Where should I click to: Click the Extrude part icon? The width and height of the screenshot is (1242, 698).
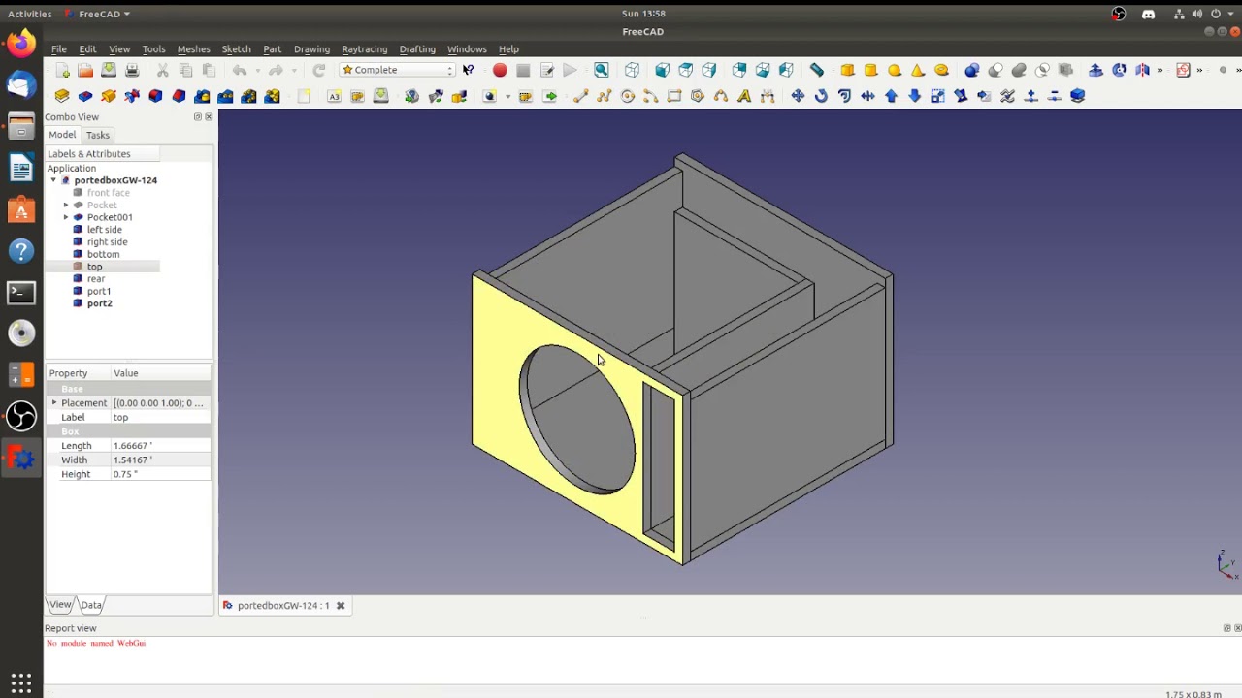coord(1095,70)
